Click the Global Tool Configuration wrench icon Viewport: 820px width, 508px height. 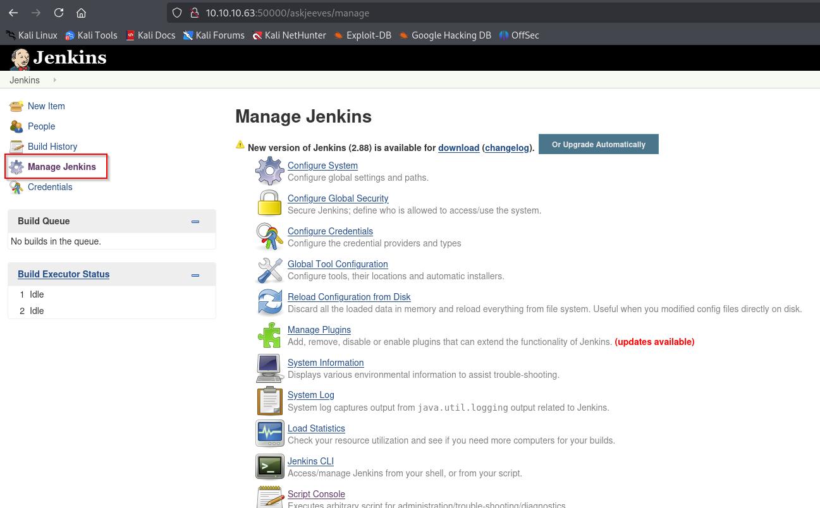(270, 270)
